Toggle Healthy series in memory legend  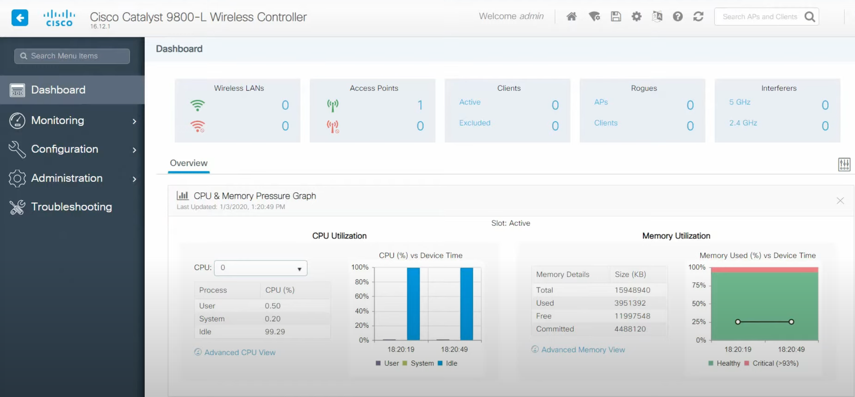tap(724, 363)
